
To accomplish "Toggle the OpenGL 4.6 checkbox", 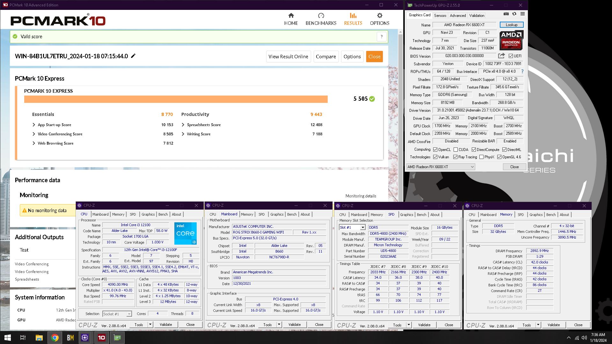I will pyautogui.click(x=499, y=157).
